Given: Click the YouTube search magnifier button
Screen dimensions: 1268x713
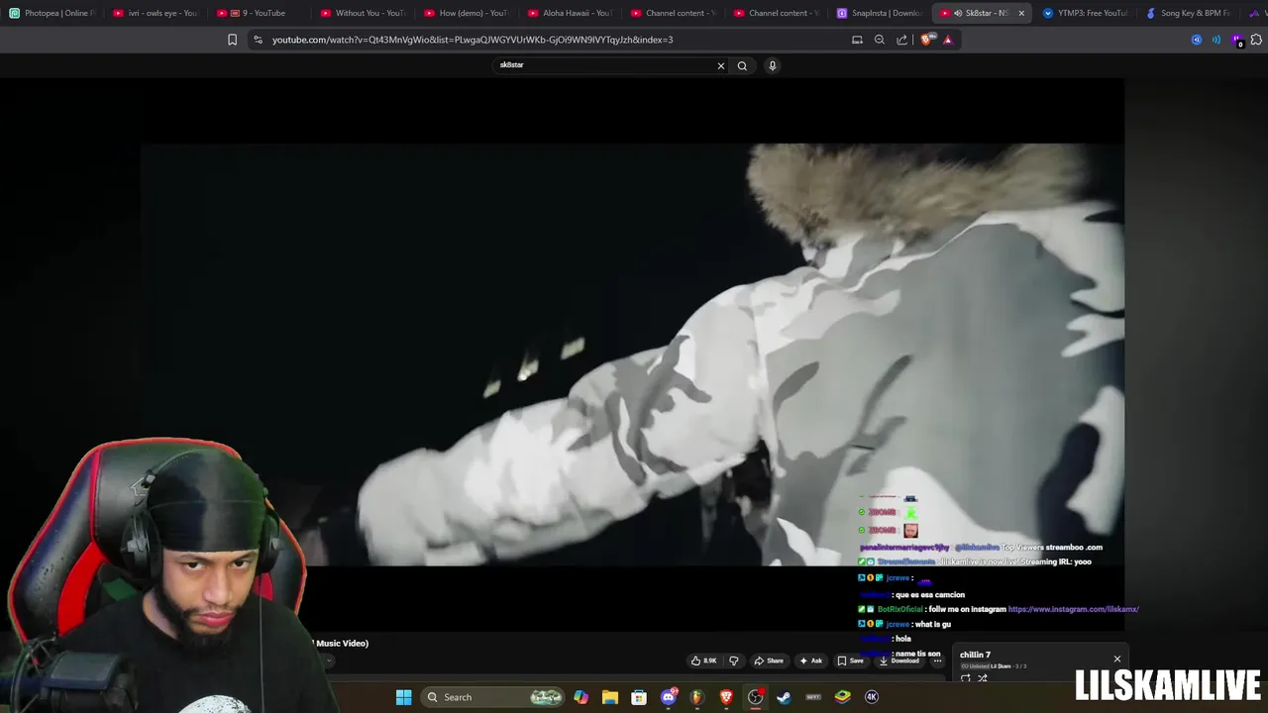Looking at the screenshot, I should click(742, 65).
